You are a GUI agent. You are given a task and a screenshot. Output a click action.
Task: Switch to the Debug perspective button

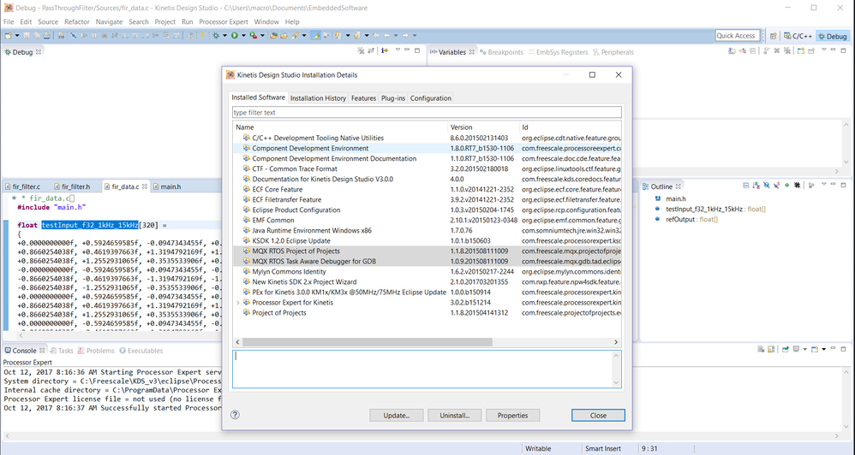pos(832,36)
